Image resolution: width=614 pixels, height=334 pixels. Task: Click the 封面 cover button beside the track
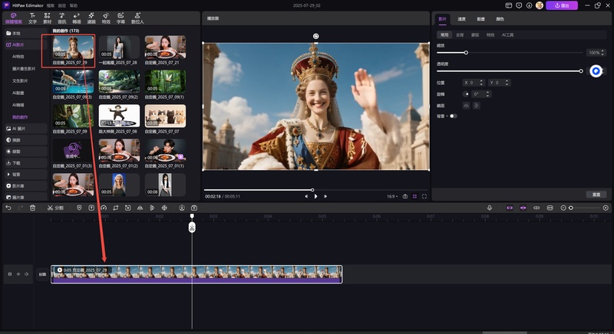[42, 274]
